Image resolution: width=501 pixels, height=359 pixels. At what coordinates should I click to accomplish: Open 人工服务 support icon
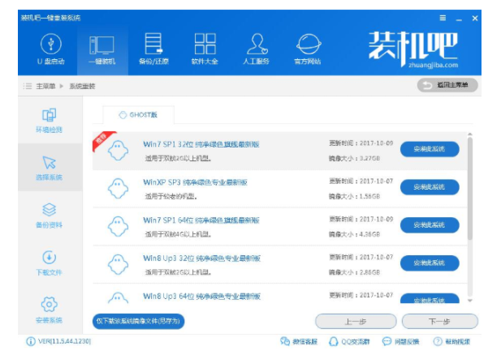click(x=257, y=49)
